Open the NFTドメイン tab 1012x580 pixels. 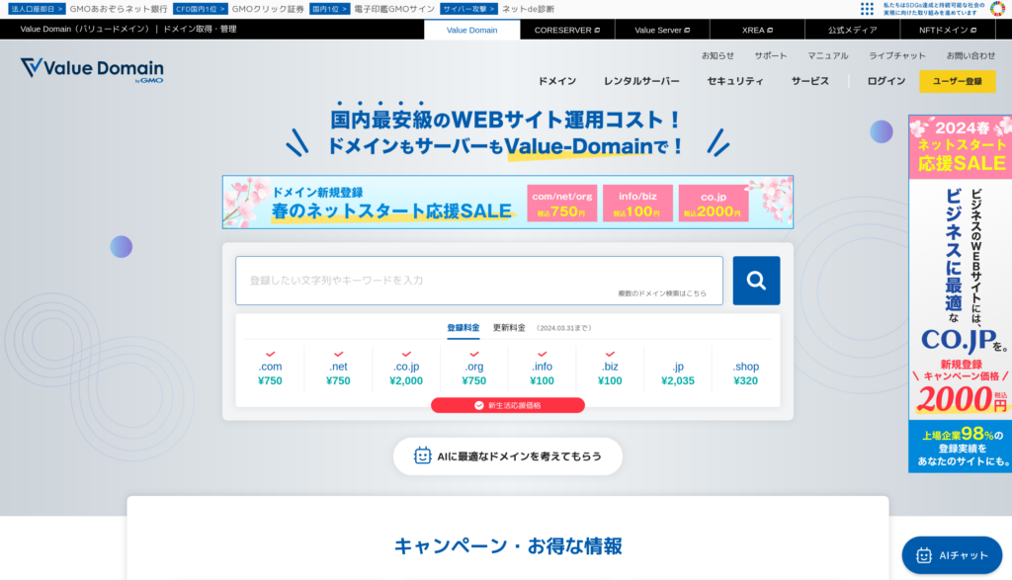pyautogui.click(x=948, y=30)
